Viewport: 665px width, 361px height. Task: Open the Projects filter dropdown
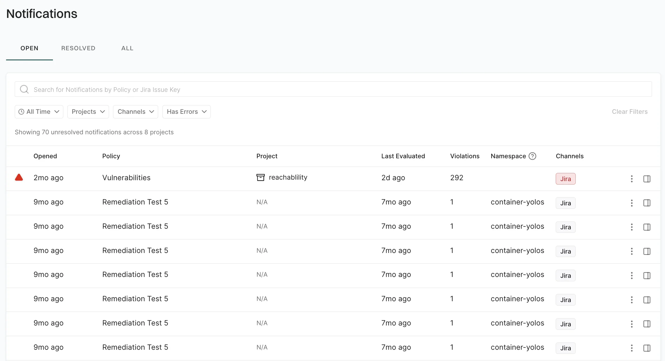88,112
